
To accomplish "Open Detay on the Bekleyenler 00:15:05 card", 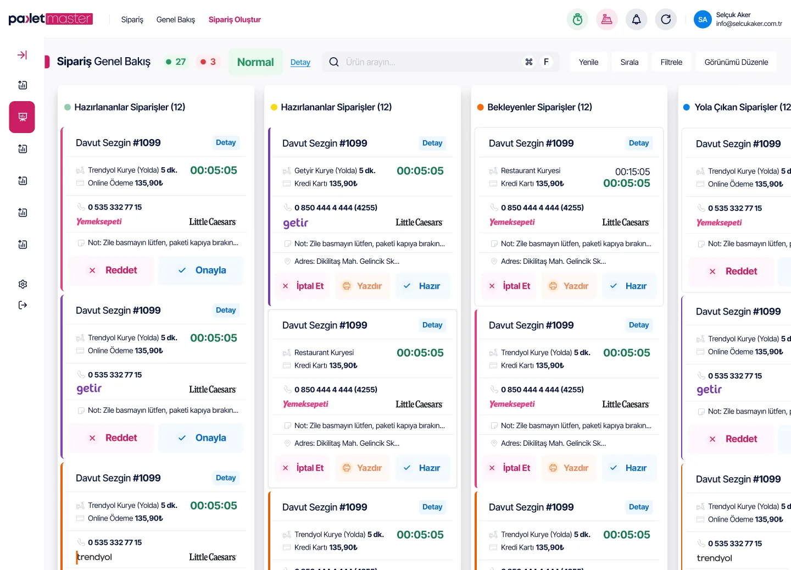I will (x=639, y=143).
